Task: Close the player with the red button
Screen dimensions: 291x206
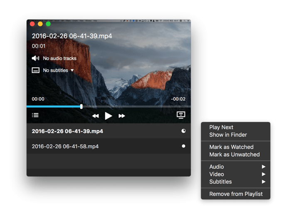Action: (32, 24)
